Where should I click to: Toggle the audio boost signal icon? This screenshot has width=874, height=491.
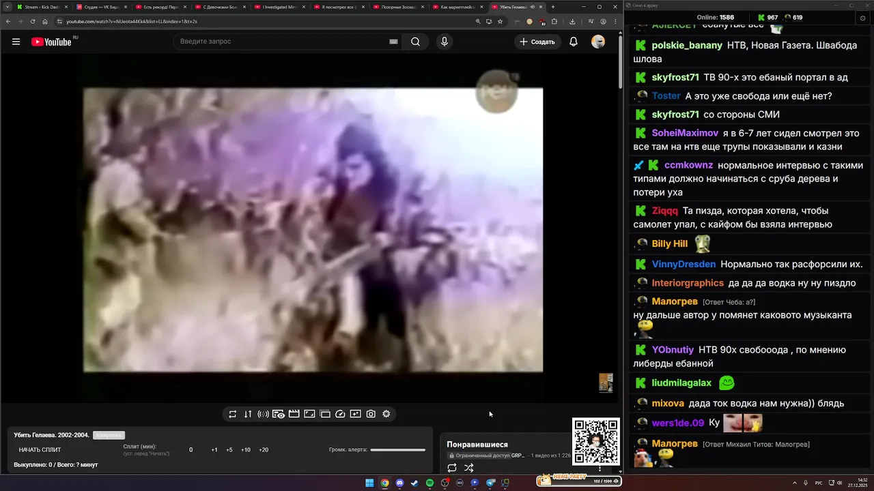[x=263, y=414]
